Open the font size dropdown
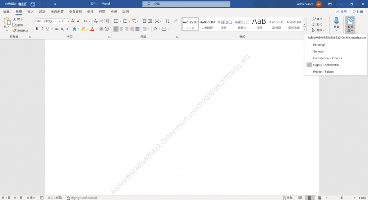The height and width of the screenshot is (200, 368). point(69,21)
